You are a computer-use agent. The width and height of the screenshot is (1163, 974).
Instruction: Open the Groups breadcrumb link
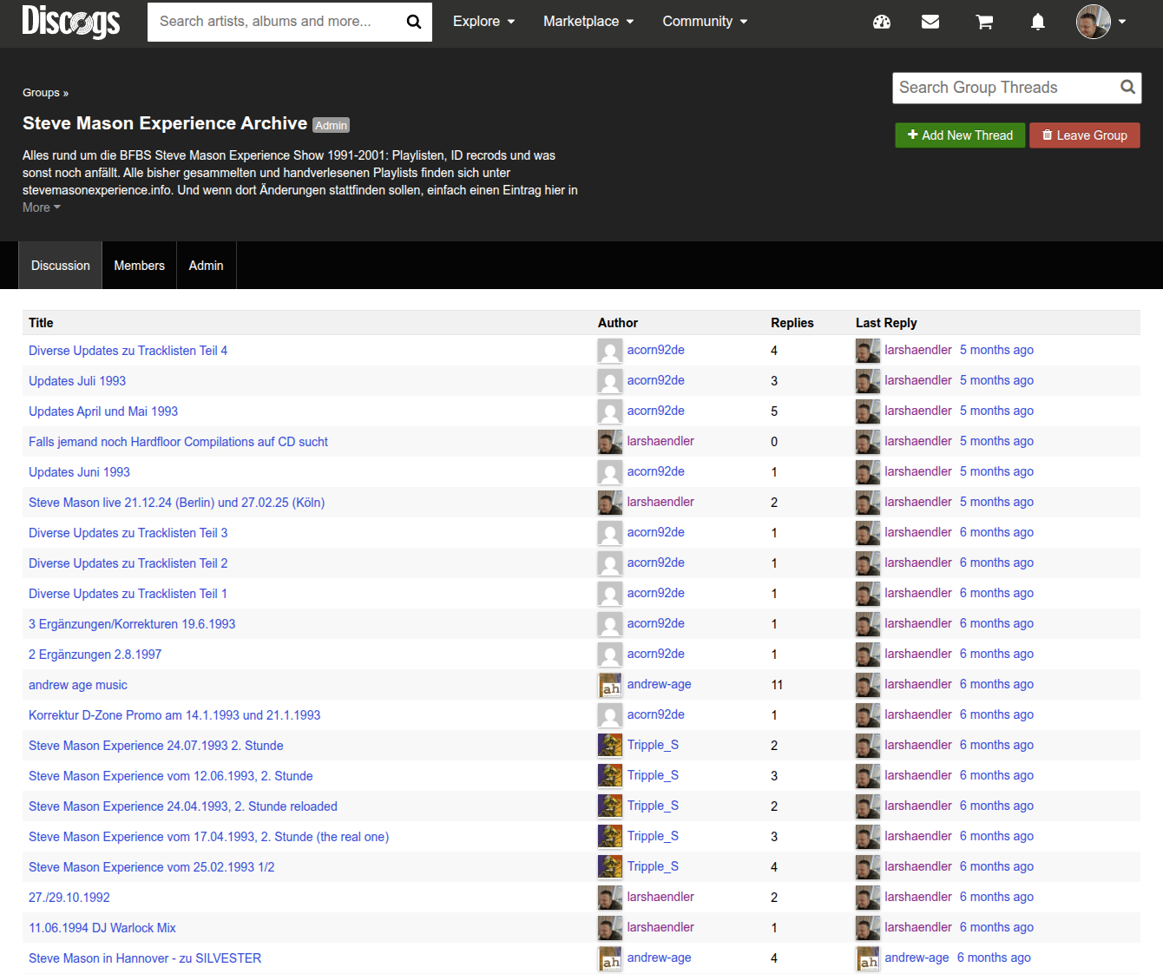[41, 93]
